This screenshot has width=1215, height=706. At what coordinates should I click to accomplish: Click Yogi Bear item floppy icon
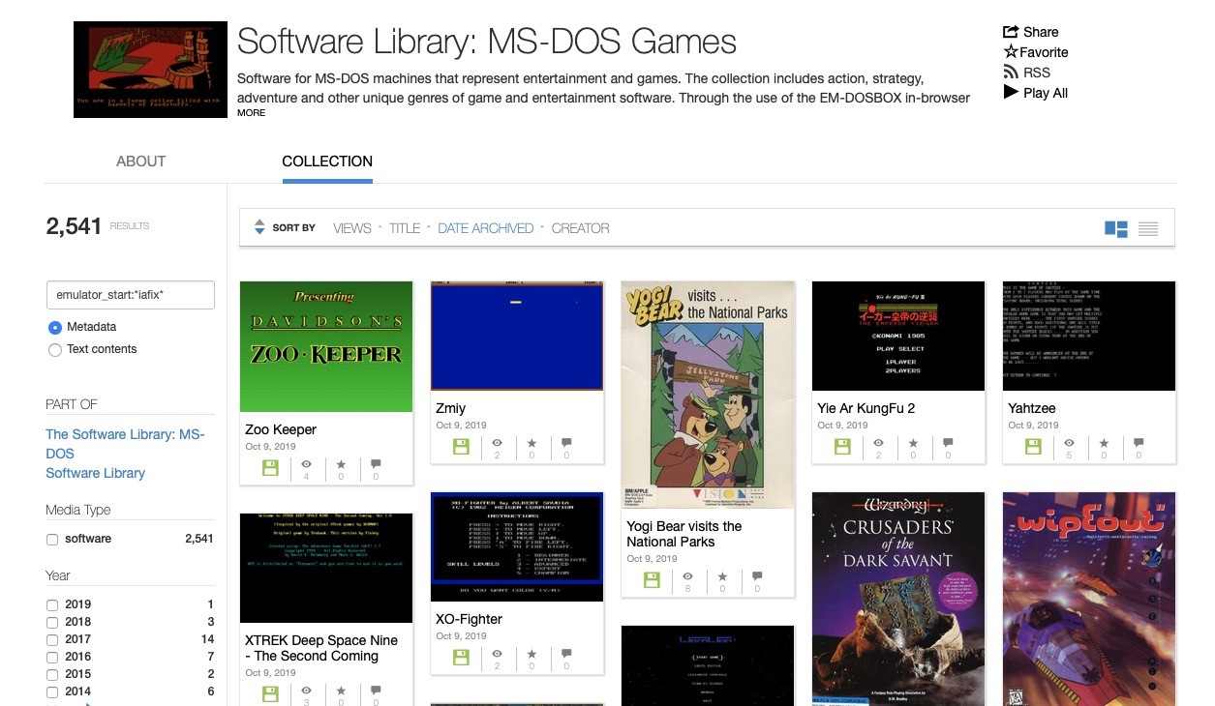click(x=652, y=580)
